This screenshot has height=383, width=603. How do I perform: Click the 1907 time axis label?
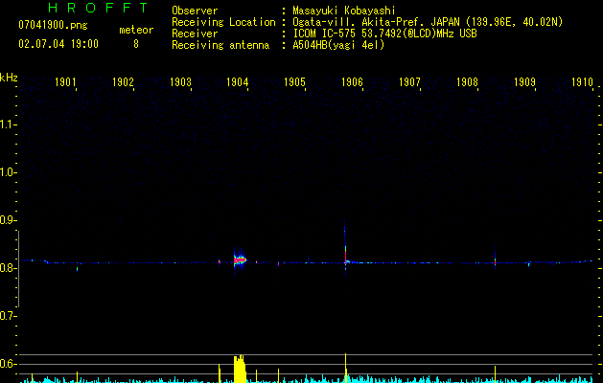(x=409, y=82)
